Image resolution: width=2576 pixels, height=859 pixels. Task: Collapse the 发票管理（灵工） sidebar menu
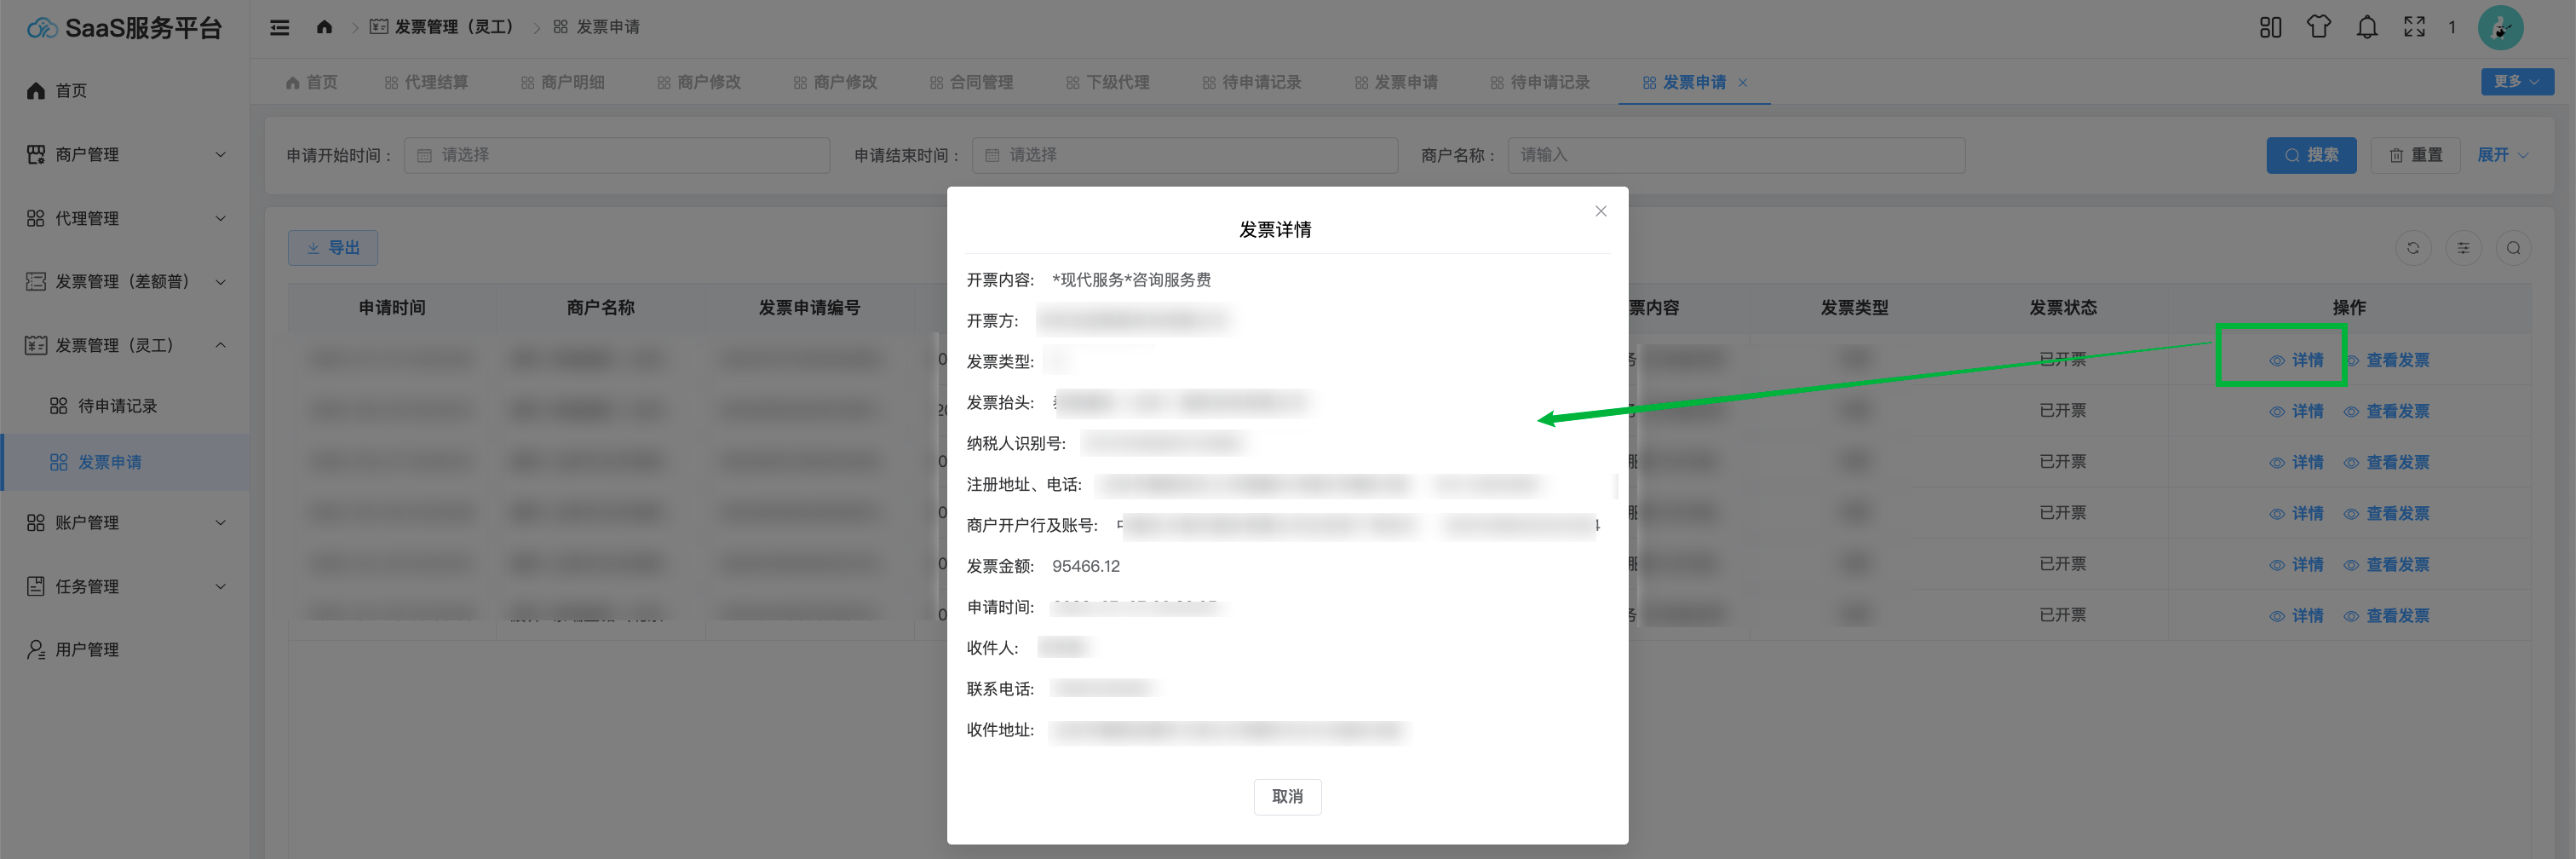click(x=125, y=345)
